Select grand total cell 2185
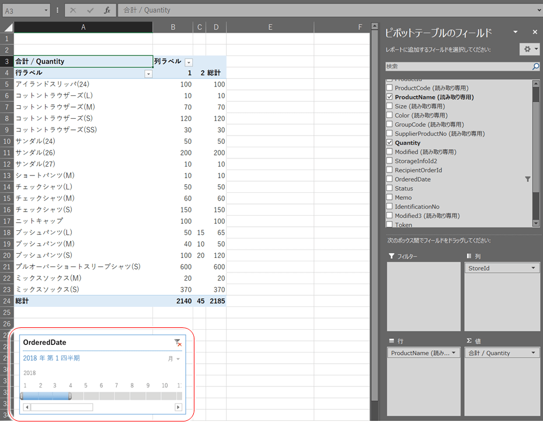 216,301
